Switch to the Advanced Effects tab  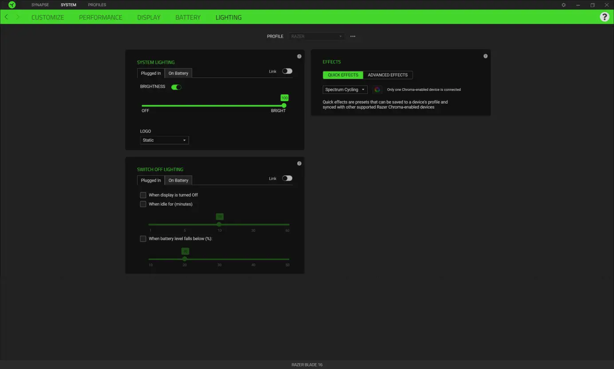[388, 75]
